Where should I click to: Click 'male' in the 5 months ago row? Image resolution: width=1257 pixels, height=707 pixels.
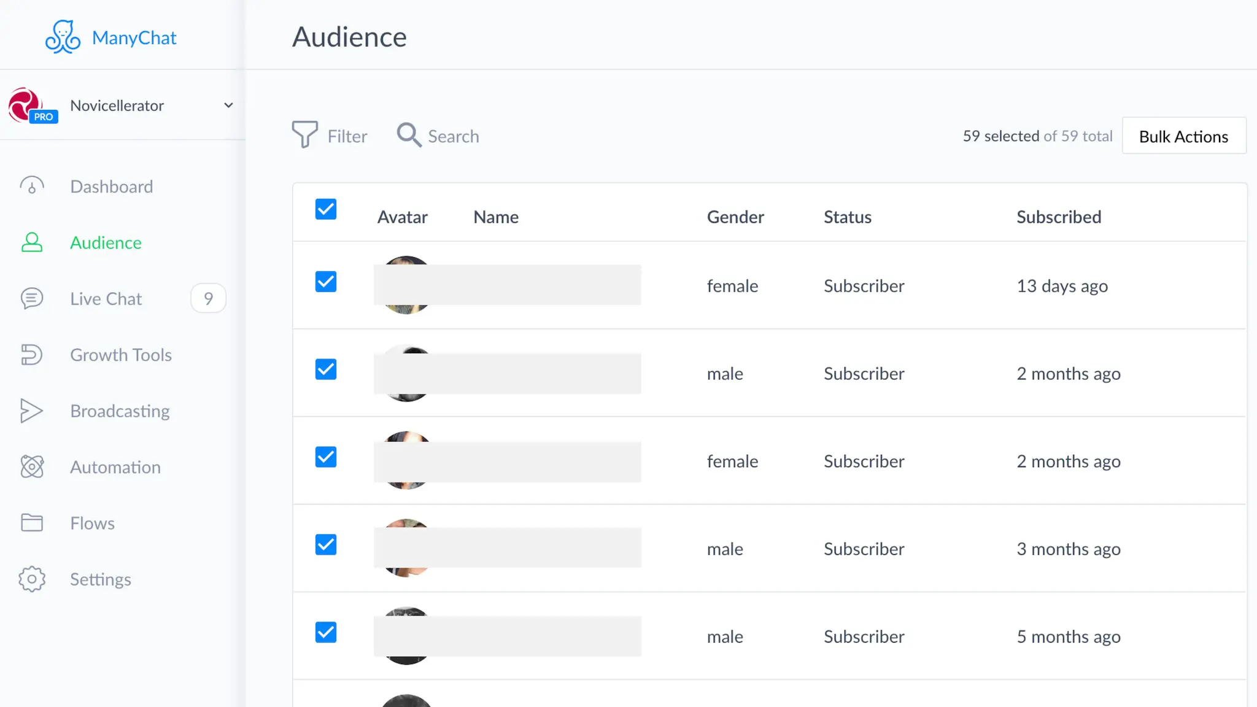(x=725, y=637)
